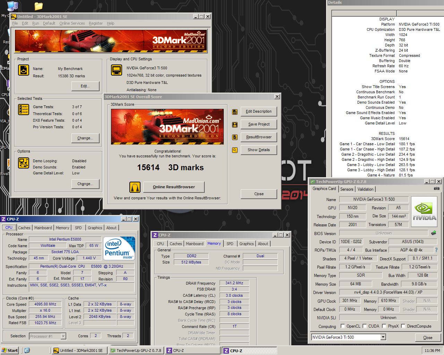Viewport: 444px width, 355px height.
Task: Switch to Sensors tab in GPU-Z
Action: (347, 189)
